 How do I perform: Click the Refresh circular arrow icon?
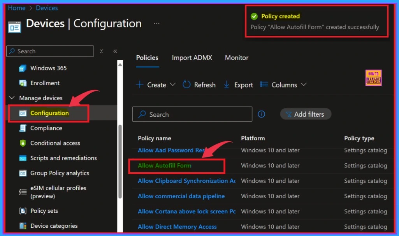coord(186,85)
